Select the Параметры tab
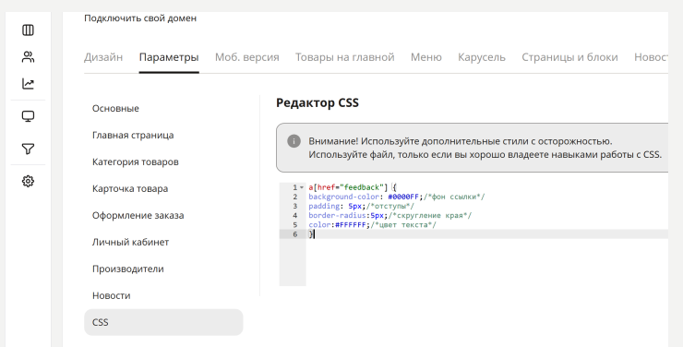 click(x=169, y=57)
